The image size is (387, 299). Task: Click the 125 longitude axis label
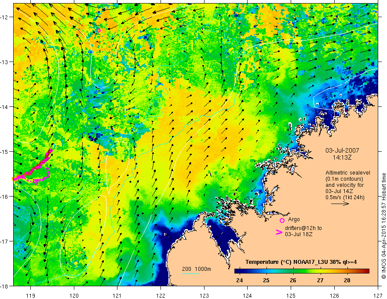(291, 295)
